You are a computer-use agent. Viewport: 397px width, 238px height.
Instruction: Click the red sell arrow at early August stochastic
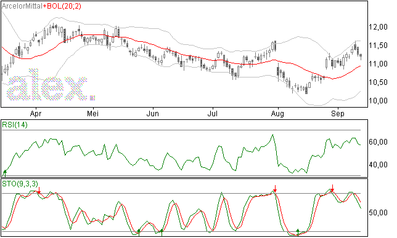coord(275,188)
